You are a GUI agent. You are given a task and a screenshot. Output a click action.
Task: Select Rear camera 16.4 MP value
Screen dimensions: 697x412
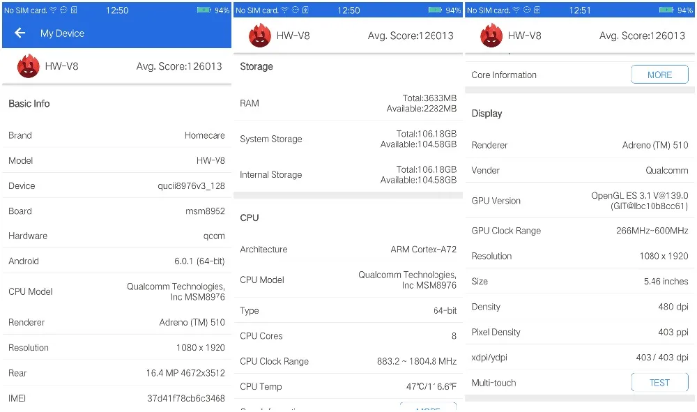[x=185, y=373]
